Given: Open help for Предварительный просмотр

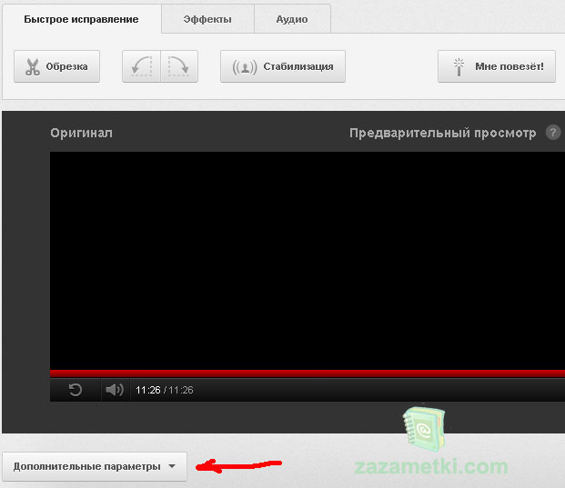Looking at the screenshot, I should [553, 133].
